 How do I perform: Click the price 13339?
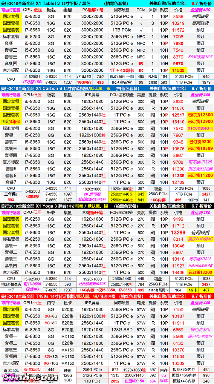point(178,363)
